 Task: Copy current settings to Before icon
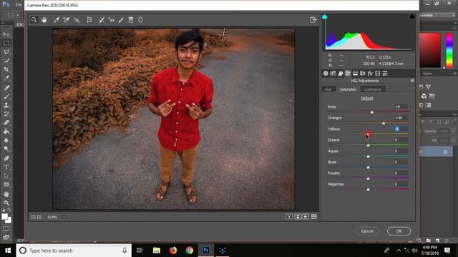point(306,216)
